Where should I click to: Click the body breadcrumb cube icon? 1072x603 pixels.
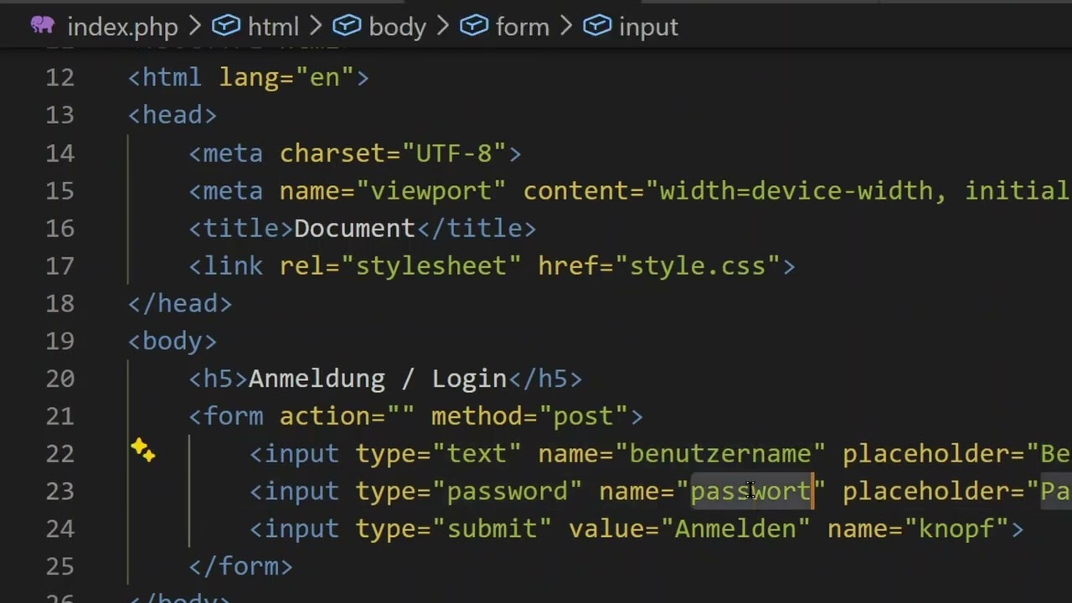[347, 26]
